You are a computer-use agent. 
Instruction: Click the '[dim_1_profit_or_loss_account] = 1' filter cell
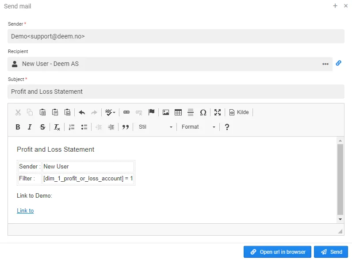coord(88,179)
